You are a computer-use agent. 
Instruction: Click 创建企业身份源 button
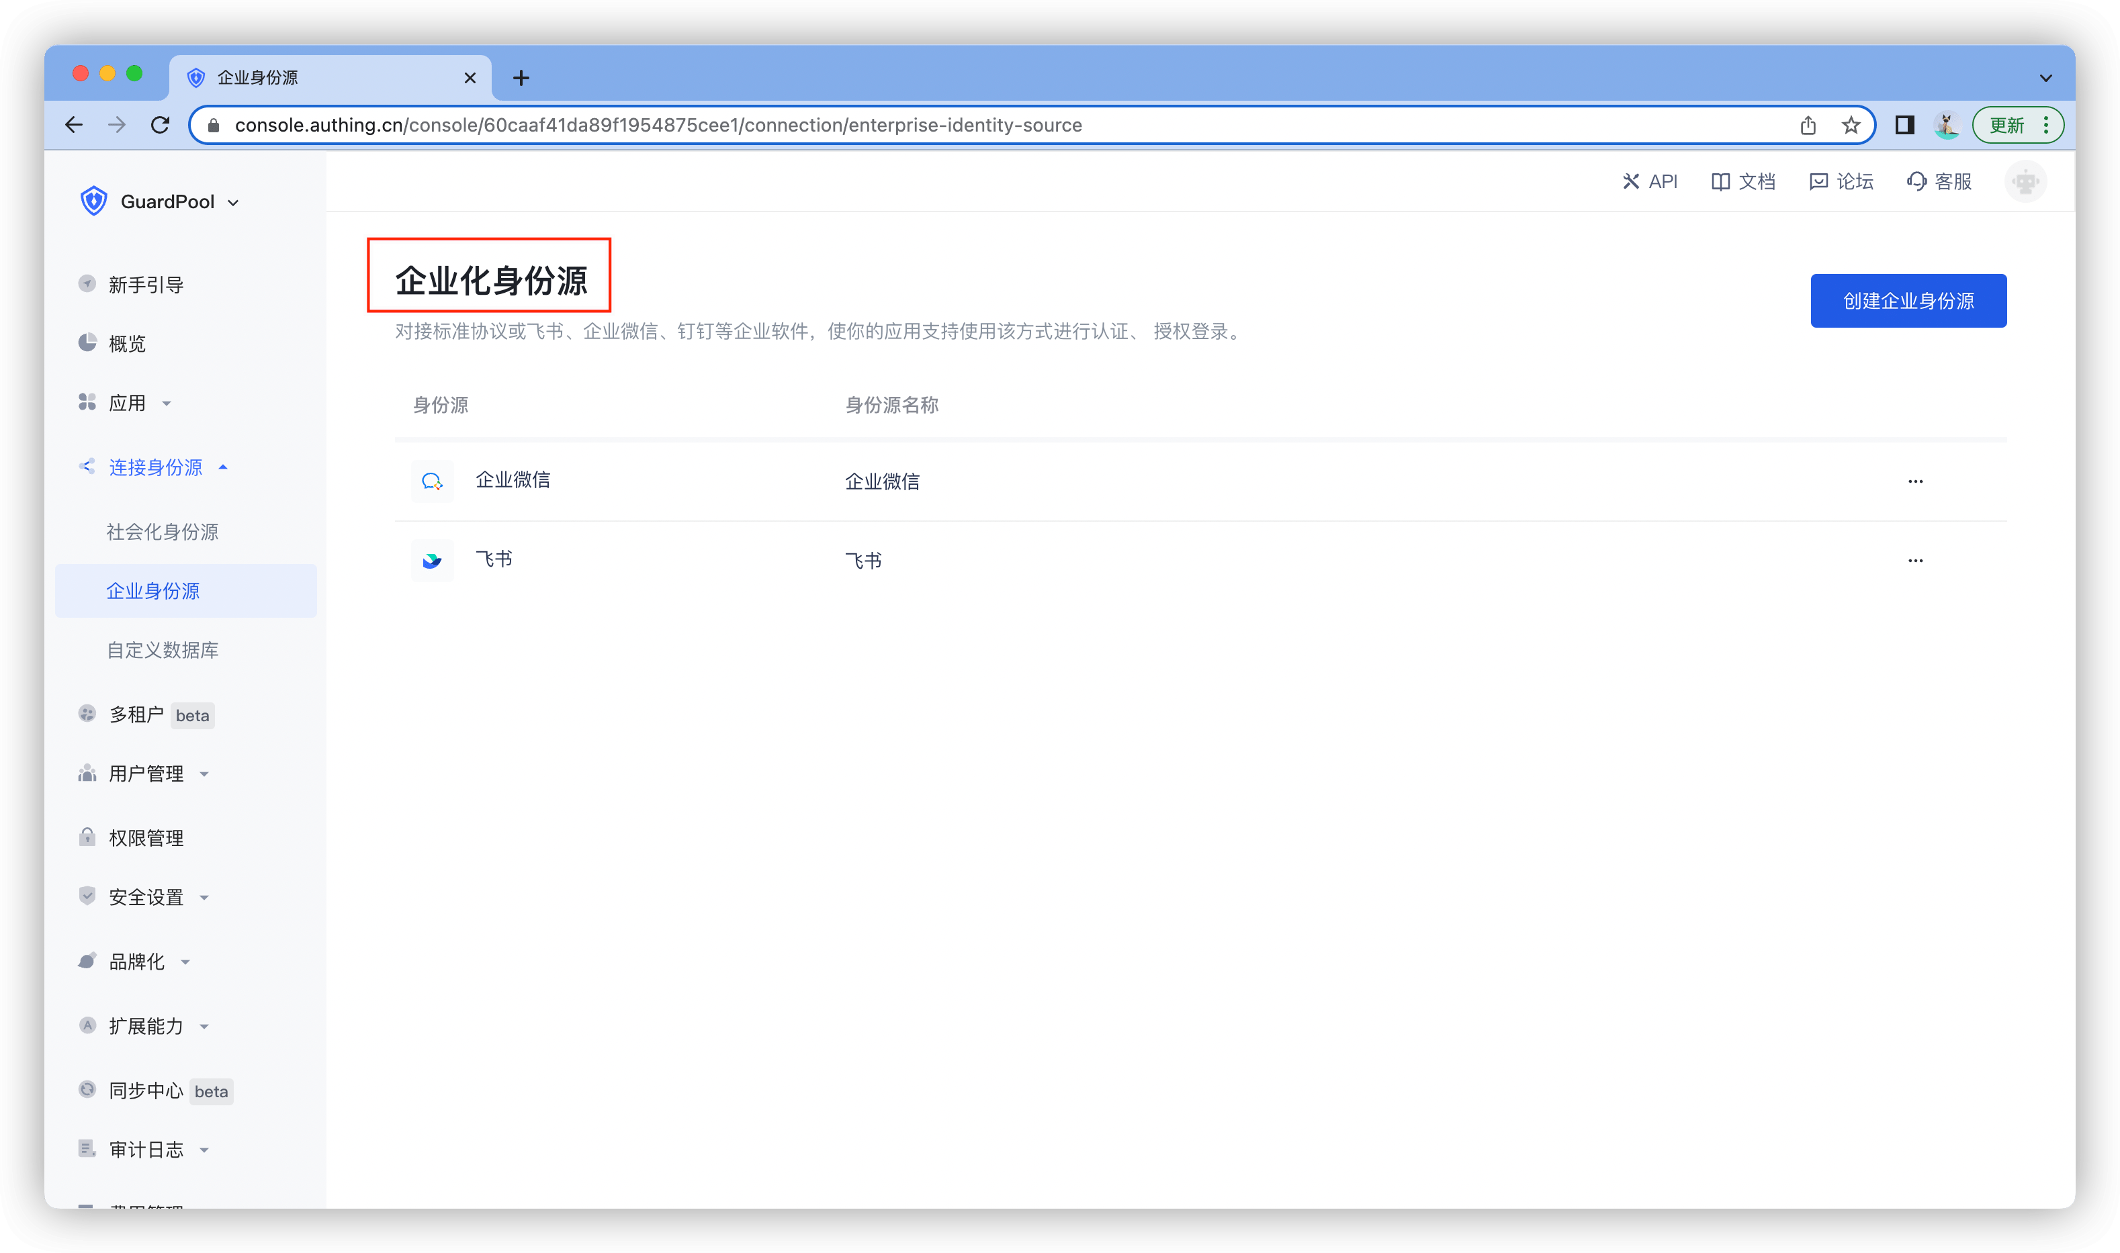pyautogui.click(x=1907, y=301)
